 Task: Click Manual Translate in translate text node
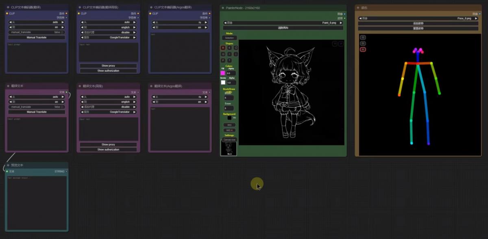[x=37, y=112]
